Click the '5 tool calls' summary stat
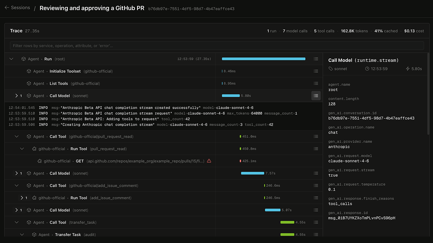Viewport: 433px width, 243px height. coord(324,31)
